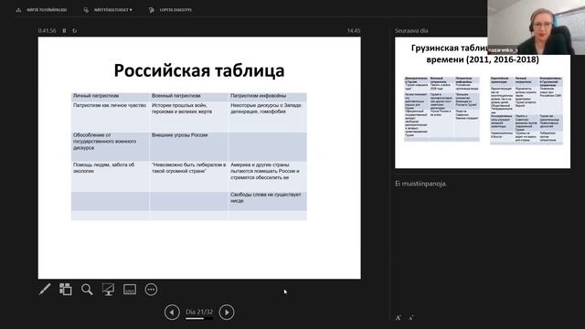Restart the presentation timer

[x=75, y=30]
